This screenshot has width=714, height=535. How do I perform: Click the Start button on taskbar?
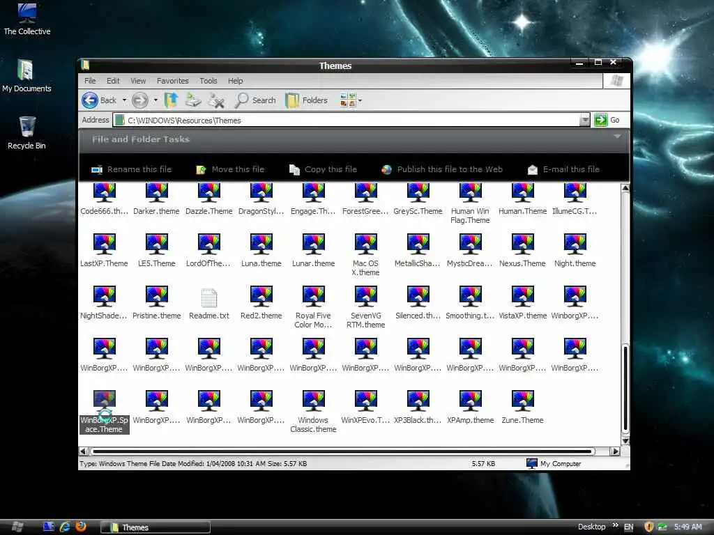(17, 527)
